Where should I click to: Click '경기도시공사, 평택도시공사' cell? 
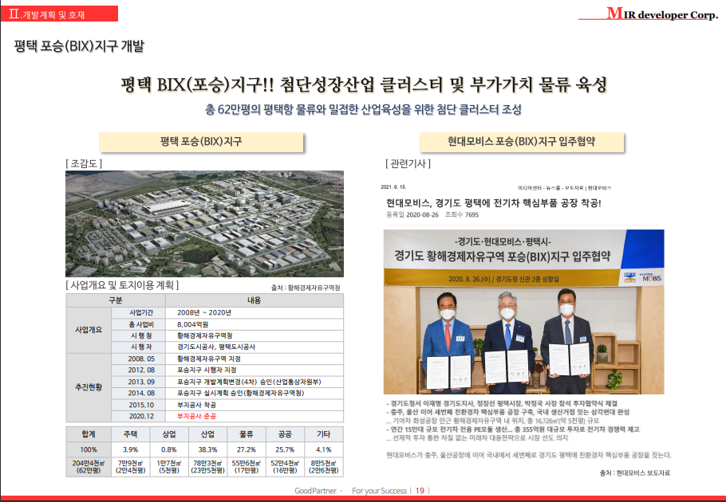[254, 347]
